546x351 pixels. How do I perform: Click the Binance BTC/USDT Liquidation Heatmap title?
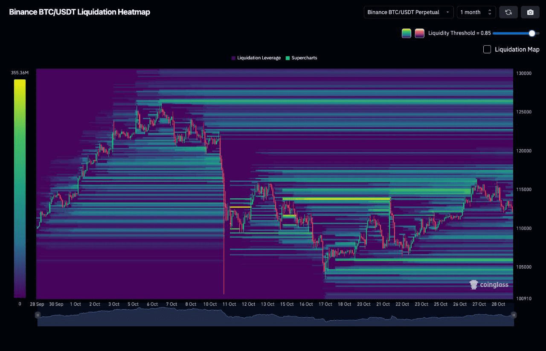(80, 12)
